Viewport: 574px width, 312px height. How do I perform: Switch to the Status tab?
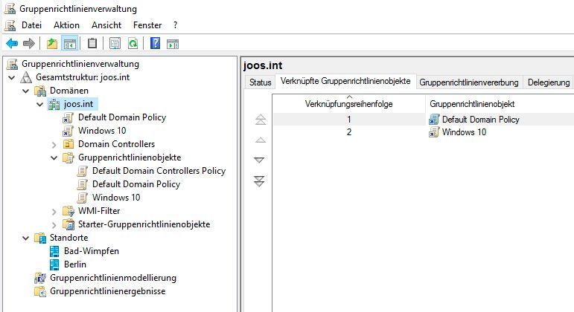click(x=261, y=82)
